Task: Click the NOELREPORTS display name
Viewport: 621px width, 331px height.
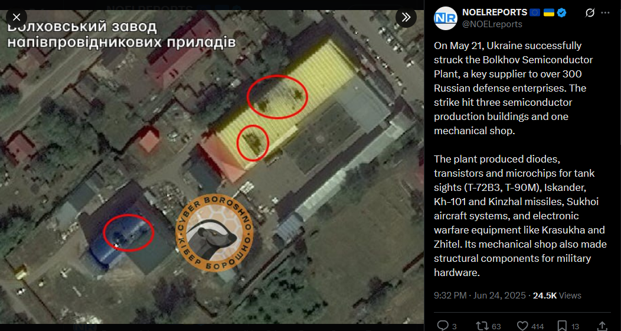Action: tap(495, 12)
